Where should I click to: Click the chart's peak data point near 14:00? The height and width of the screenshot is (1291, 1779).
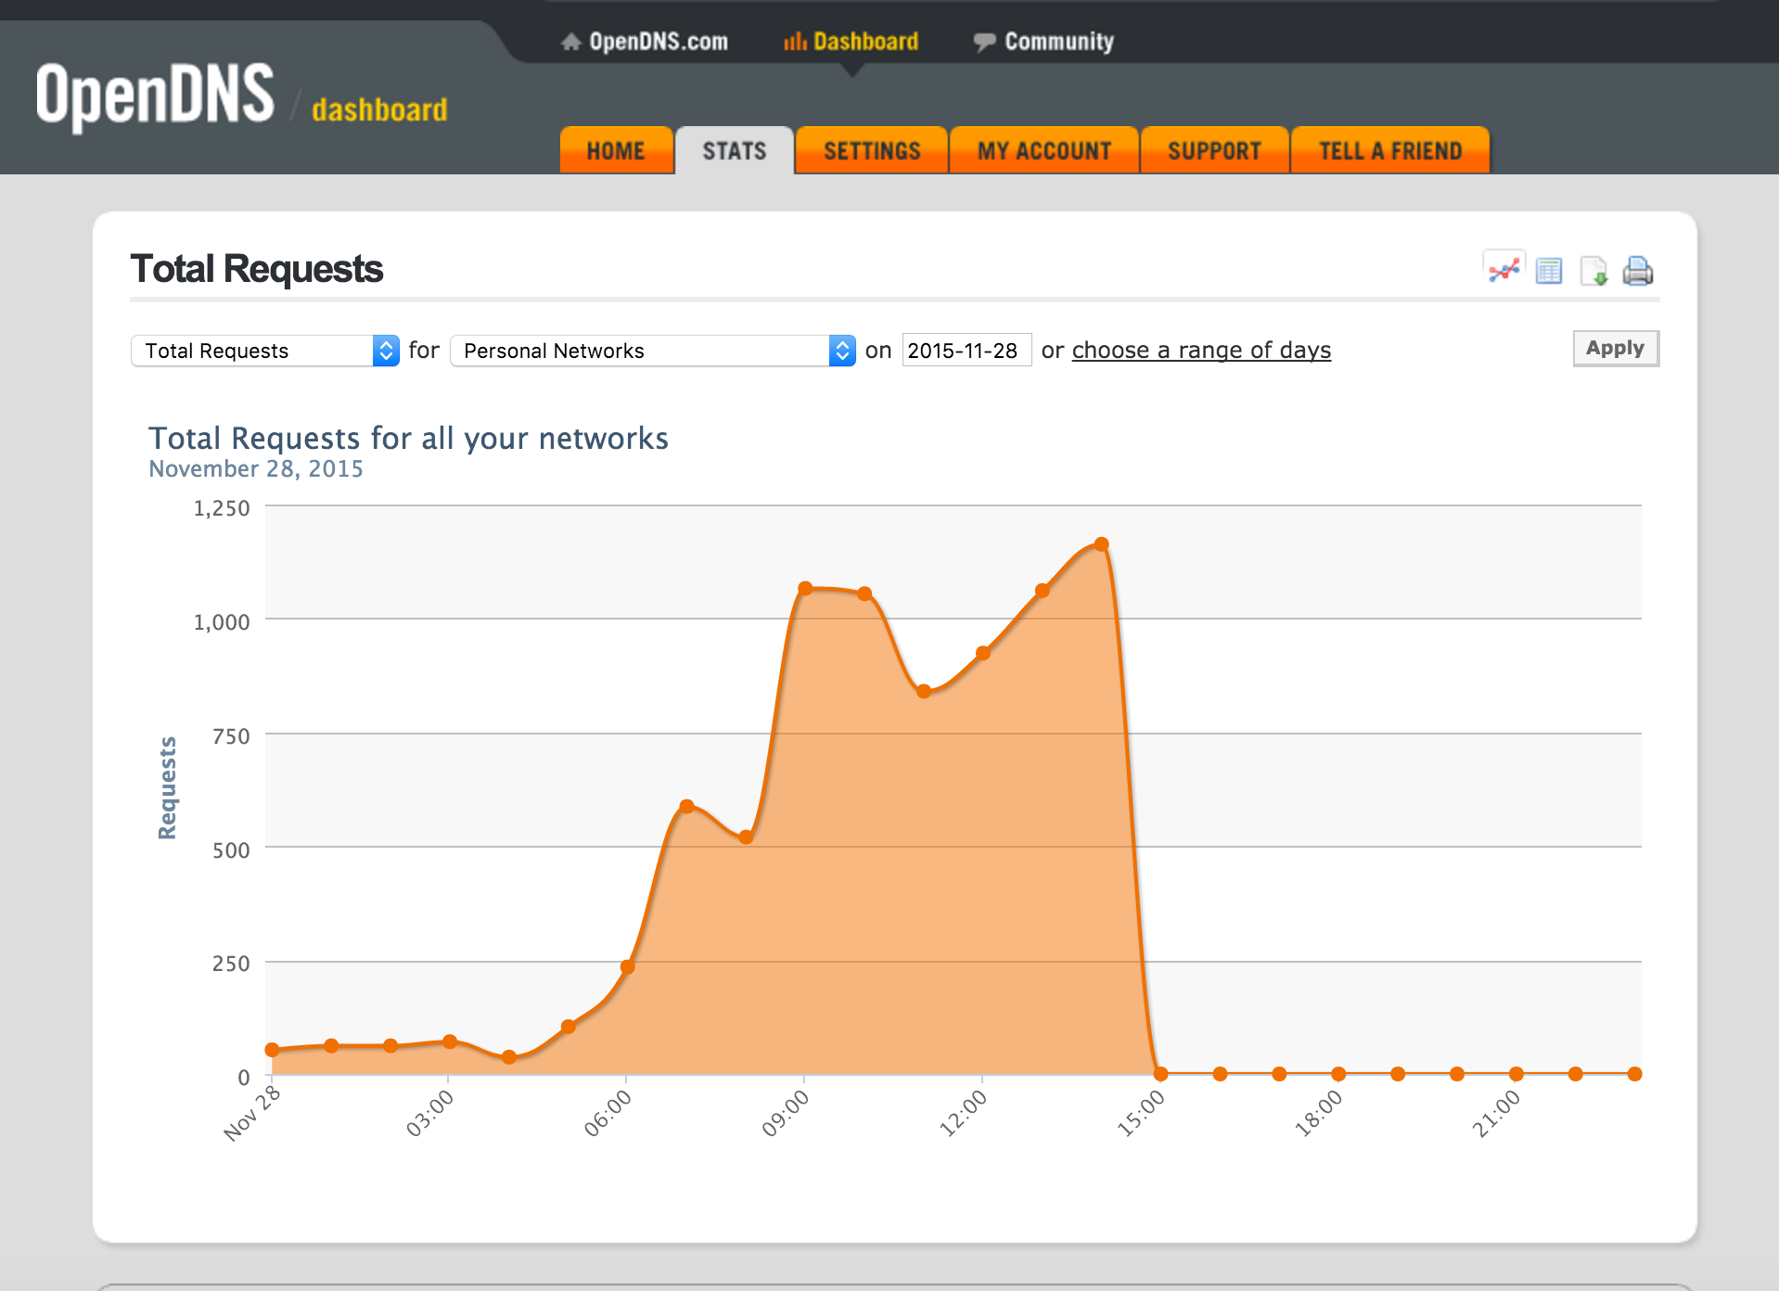click(1101, 544)
